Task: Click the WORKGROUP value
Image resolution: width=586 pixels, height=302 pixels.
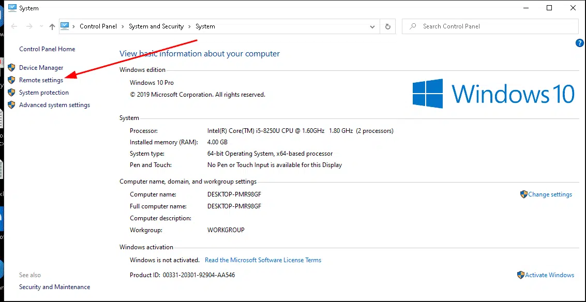Action: 226,230
